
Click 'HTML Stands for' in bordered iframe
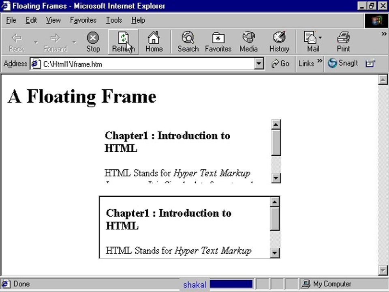pyautogui.click(x=139, y=250)
